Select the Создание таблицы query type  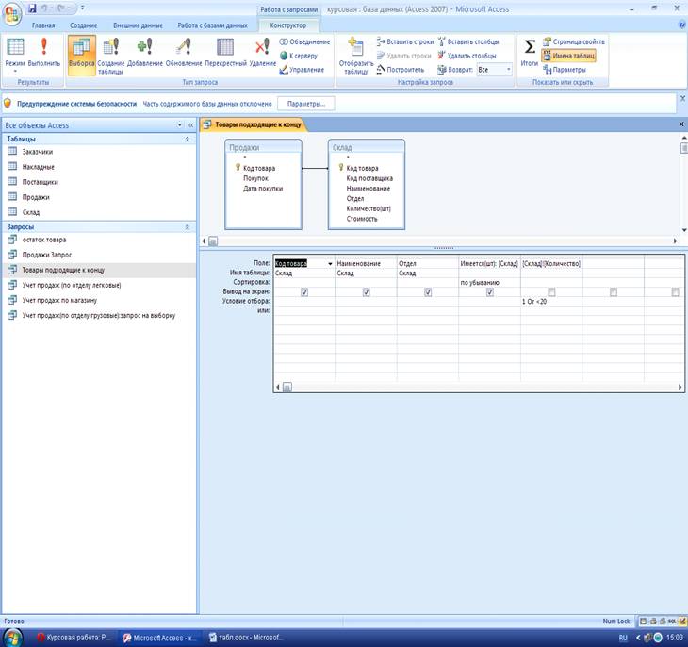click(x=110, y=53)
